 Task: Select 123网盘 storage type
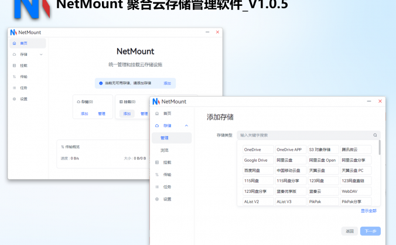click(323, 181)
